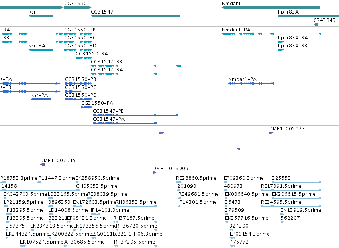Viewport: 339px width, 248px height.
Task: Click transcript label CG31547-RB
Action: [107, 62]
